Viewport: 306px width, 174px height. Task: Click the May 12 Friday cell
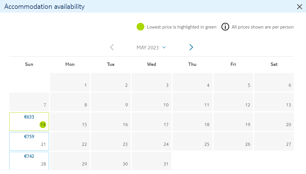pos(233,102)
